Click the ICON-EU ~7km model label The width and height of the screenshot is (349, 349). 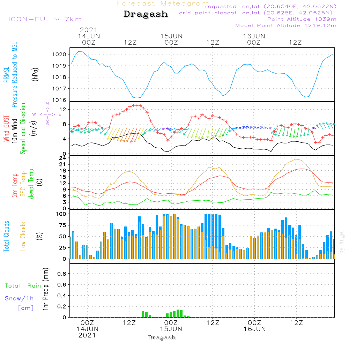[45, 19]
